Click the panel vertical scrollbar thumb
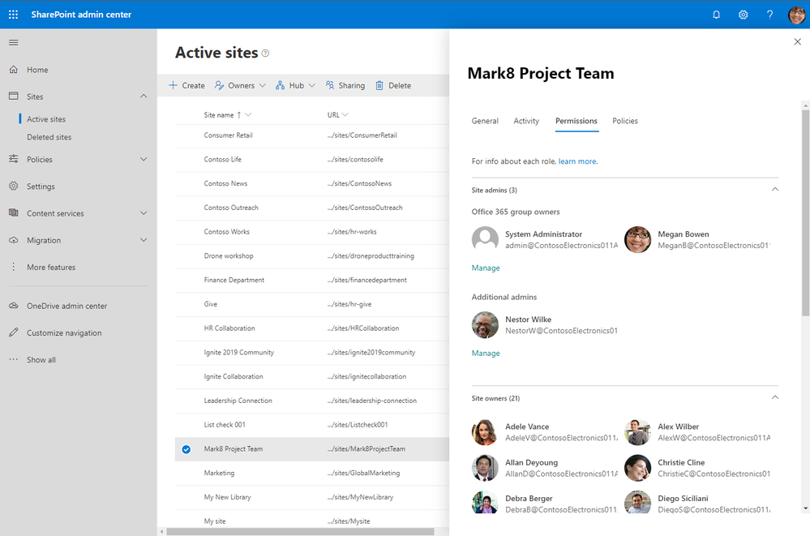This screenshot has width=810, height=536. point(805,212)
